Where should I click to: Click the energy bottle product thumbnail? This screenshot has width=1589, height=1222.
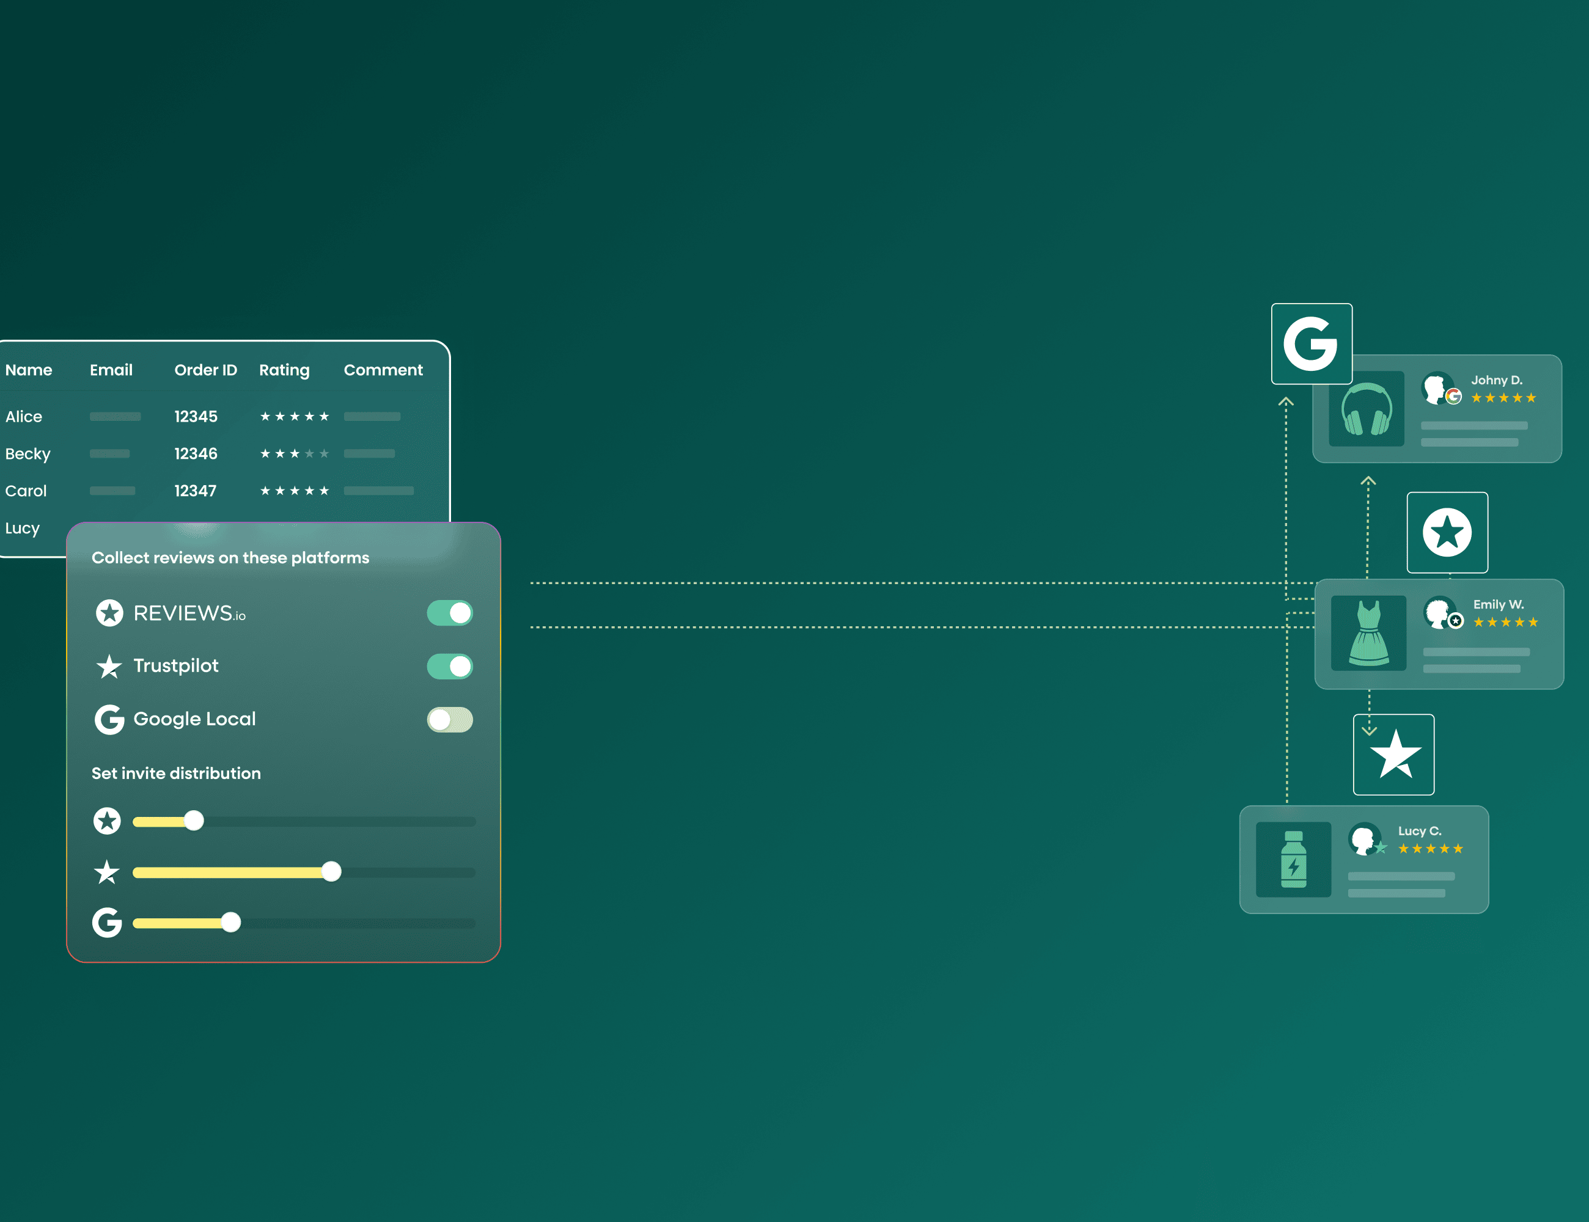pyautogui.click(x=1294, y=859)
